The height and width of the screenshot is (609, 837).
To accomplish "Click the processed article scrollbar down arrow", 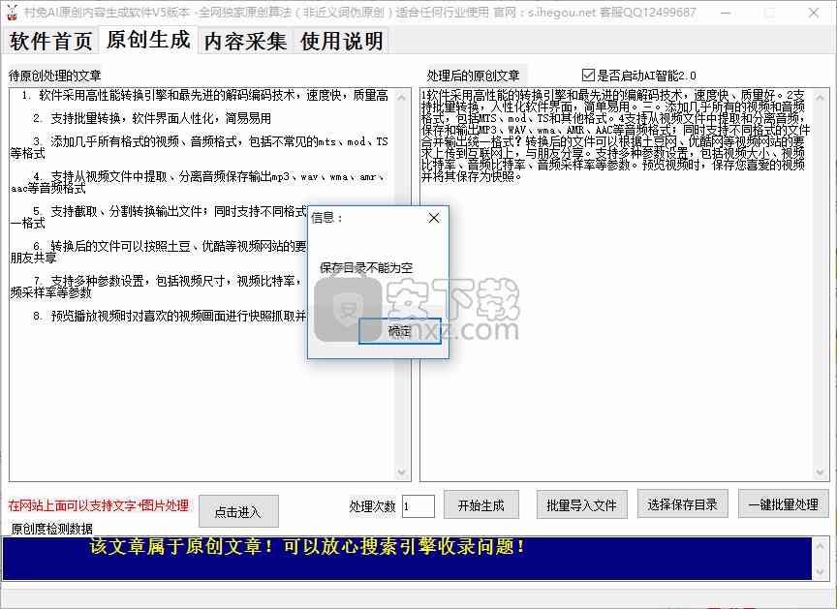I will tap(821, 472).
